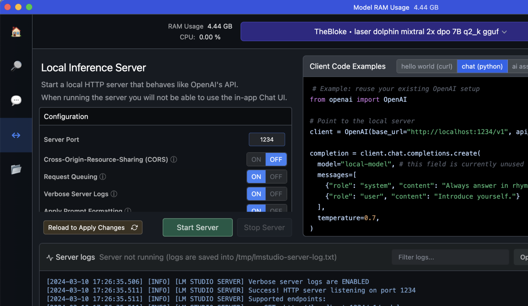This screenshot has height=306, width=528.
Task: Click the Stop Server button
Action: click(x=264, y=228)
